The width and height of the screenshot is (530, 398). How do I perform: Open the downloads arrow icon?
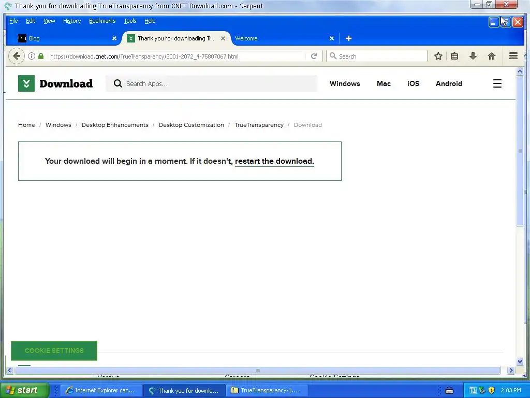click(x=473, y=56)
